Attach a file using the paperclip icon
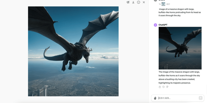The width and height of the screenshot is (207, 103). [x=155, y=98]
